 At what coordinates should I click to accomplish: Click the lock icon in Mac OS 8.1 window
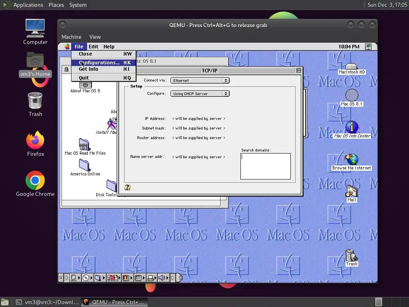coord(67,70)
